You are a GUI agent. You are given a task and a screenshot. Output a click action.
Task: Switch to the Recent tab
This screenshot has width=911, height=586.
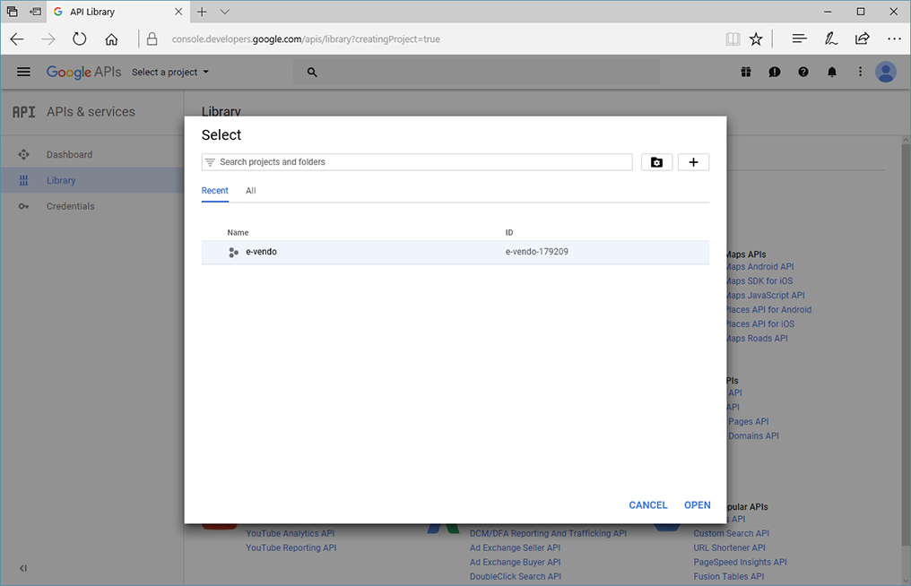coord(215,191)
